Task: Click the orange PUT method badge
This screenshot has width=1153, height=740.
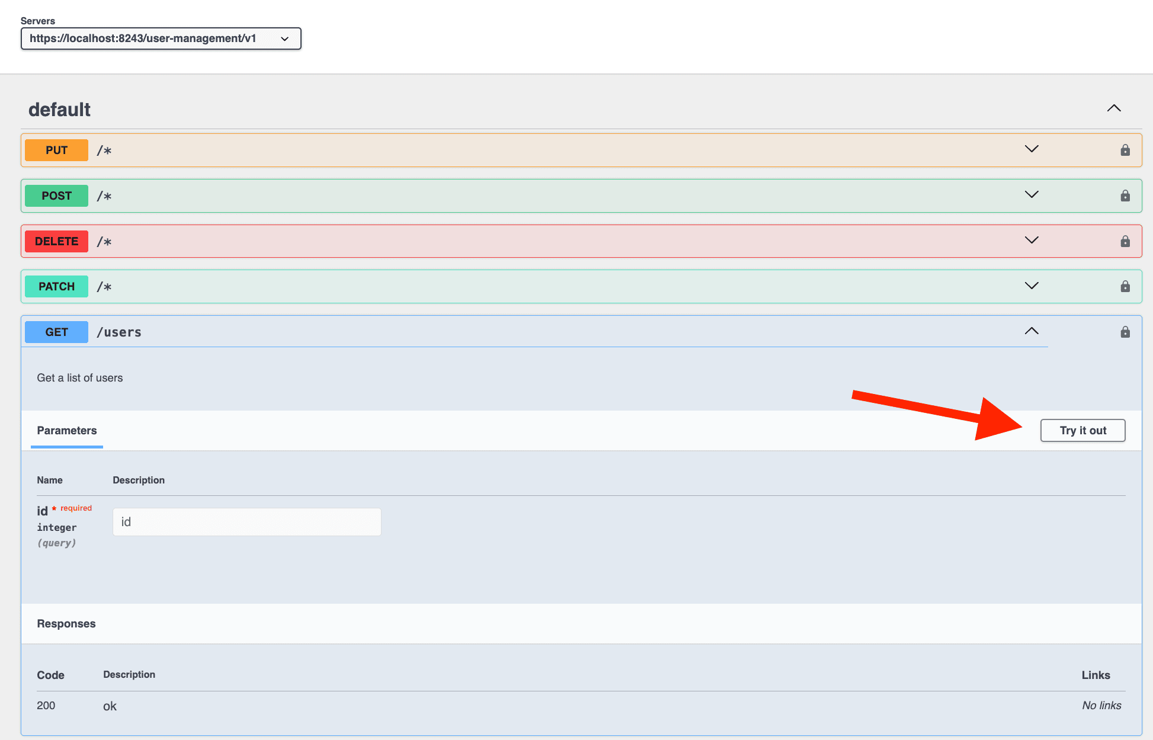Action: point(56,150)
